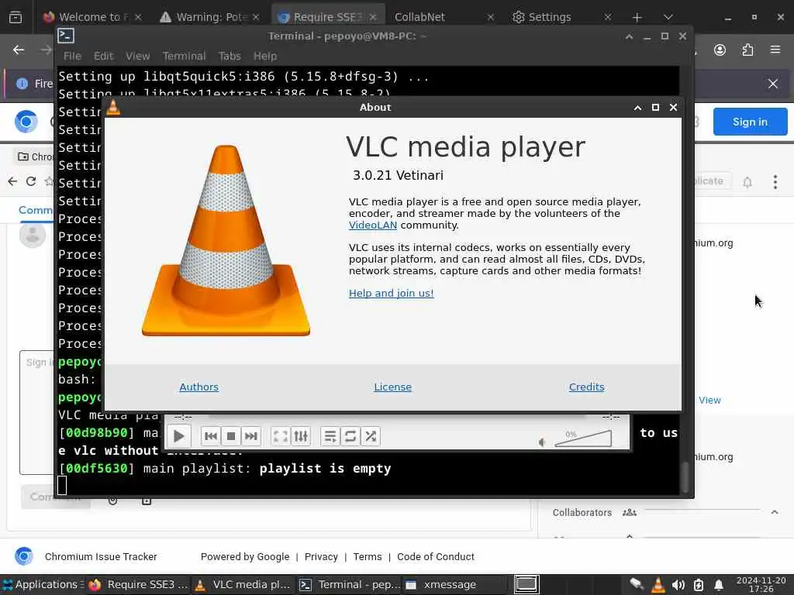Open a new Firefox tab with plus
The image size is (794, 595).
pyautogui.click(x=637, y=17)
